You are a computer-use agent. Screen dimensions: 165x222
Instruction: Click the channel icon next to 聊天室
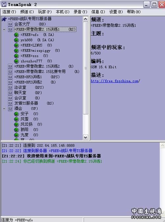click(x=10, y=93)
